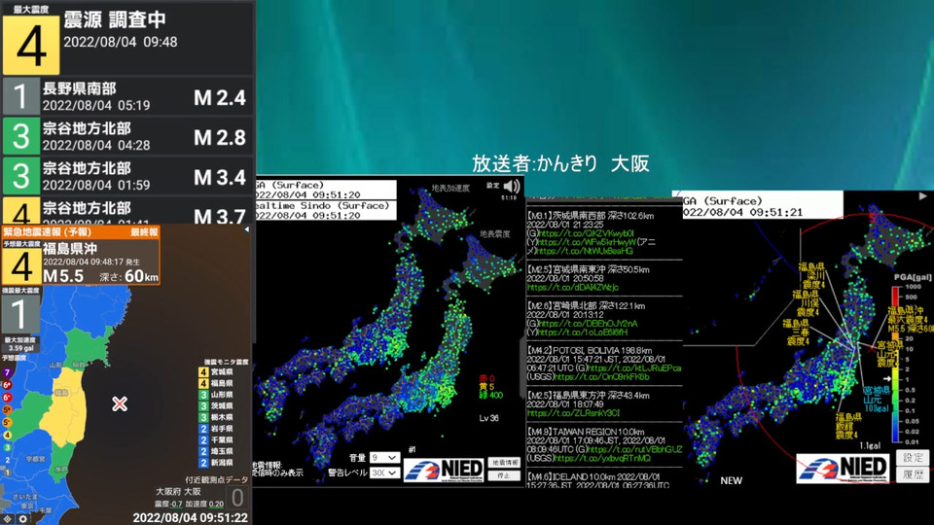Click the 福島県 飯舘 震度4 label
The width and height of the screenshot is (934, 525).
click(847, 426)
